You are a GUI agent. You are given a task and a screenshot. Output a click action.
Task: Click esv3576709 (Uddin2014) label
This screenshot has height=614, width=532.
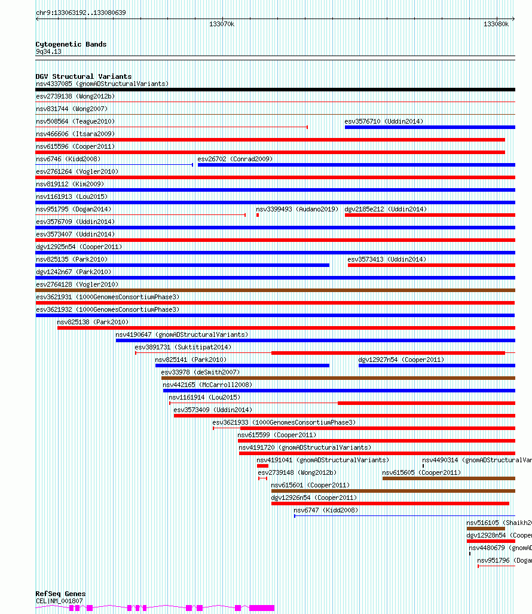(75, 222)
